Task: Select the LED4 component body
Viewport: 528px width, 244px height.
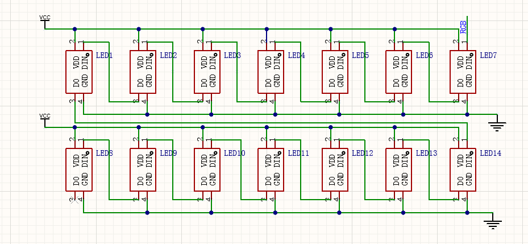Action: tap(271, 72)
